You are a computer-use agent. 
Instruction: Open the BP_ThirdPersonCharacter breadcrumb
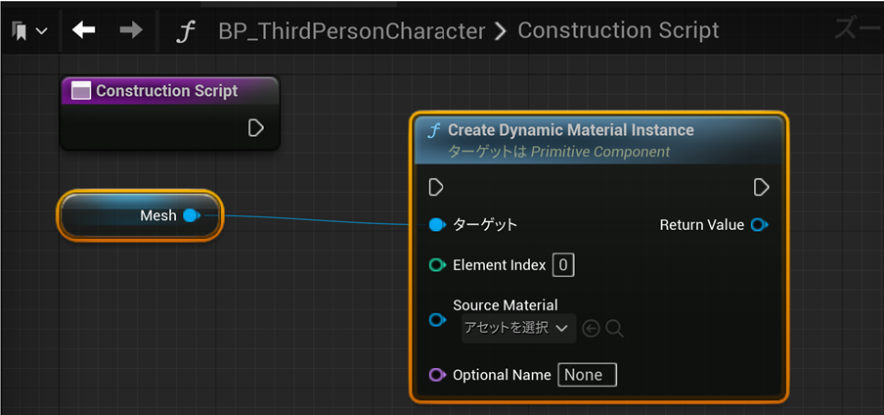tap(352, 31)
